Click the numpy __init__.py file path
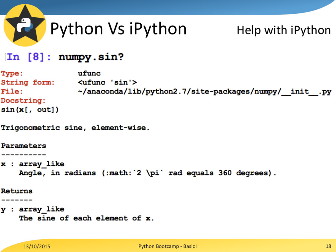The height and width of the screenshot is (252, 336). 205,92
